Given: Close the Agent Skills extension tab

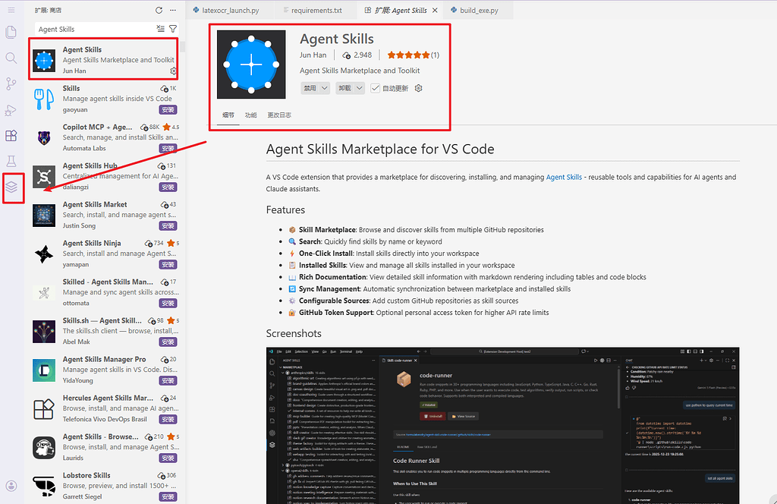Looking at the screenshot, I should 435,10.
